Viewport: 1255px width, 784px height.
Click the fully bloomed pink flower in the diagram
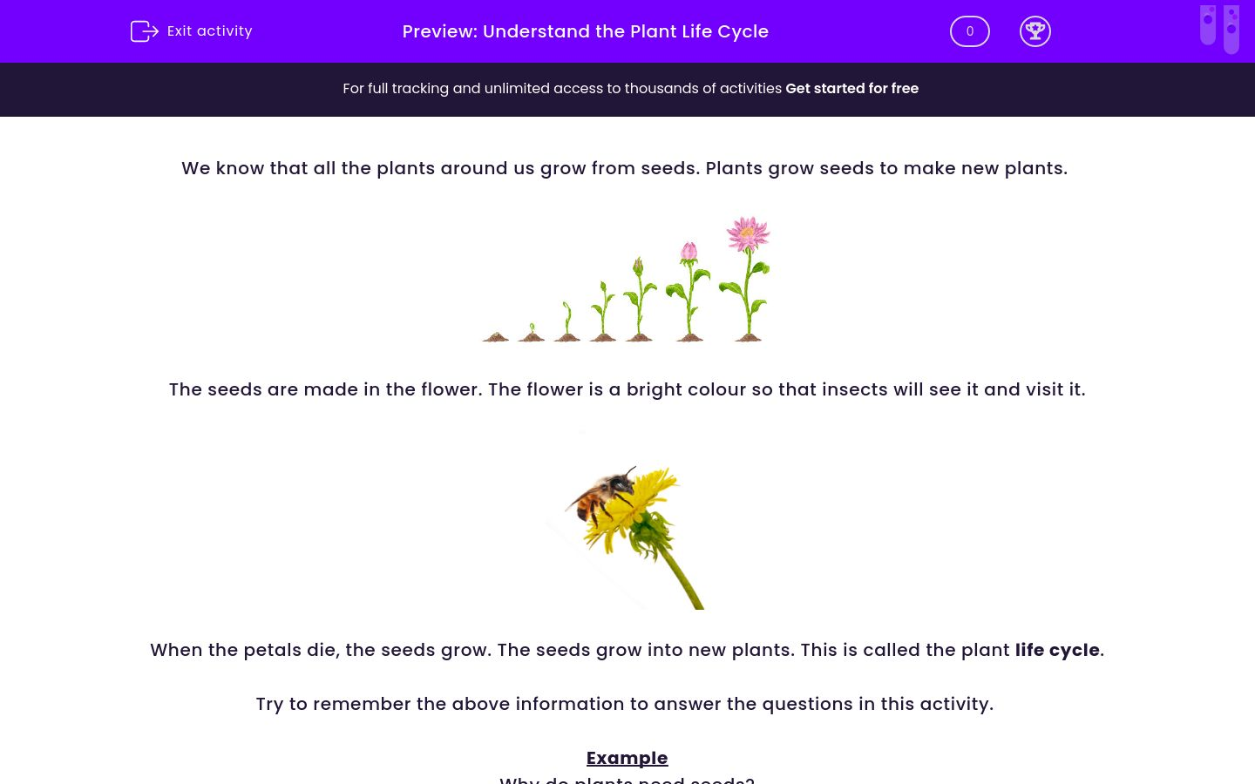(x=746, y=233)
